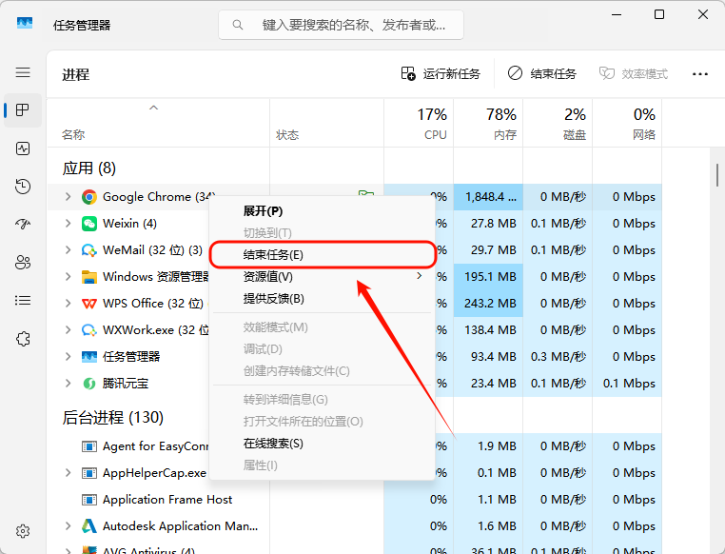Image resolution: width=725 pixels, height=554 pixels.
Task: Click the Agent for EasyConnect icon
Action: [x=89, y=446]
